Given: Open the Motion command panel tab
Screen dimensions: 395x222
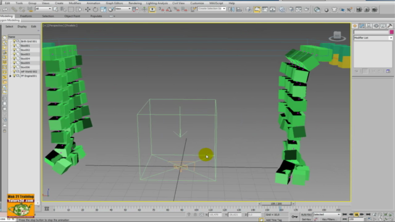Looking at the screenshot, I should coord(376,26).
